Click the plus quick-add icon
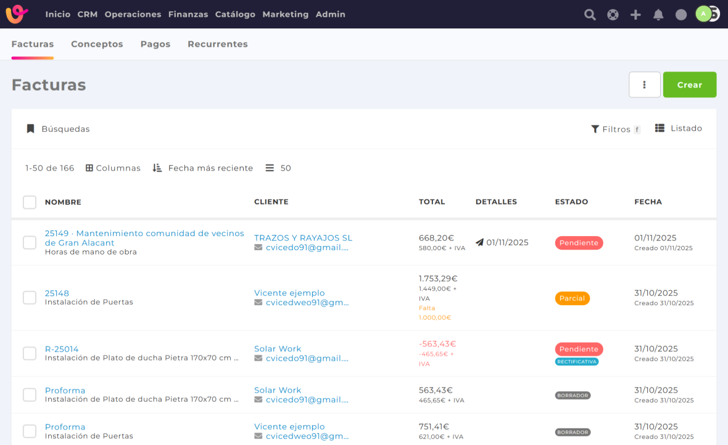The width and height of the screenshot is (728, 445). coord(635,15)
